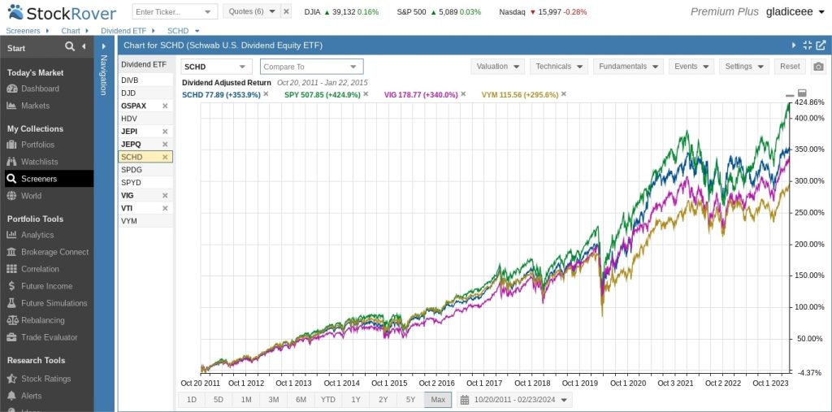Open the Compare To combo box
This screenshot has height=412, width=832.
311,67
